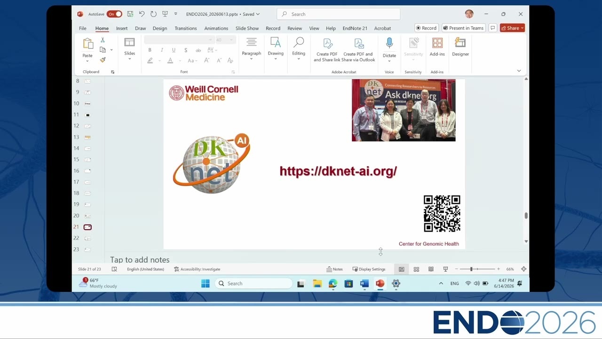Expand the Clipboard dialog launcher
Image resolution: width=602 pixels, height=339 pixels.
[x=112, y=72]
